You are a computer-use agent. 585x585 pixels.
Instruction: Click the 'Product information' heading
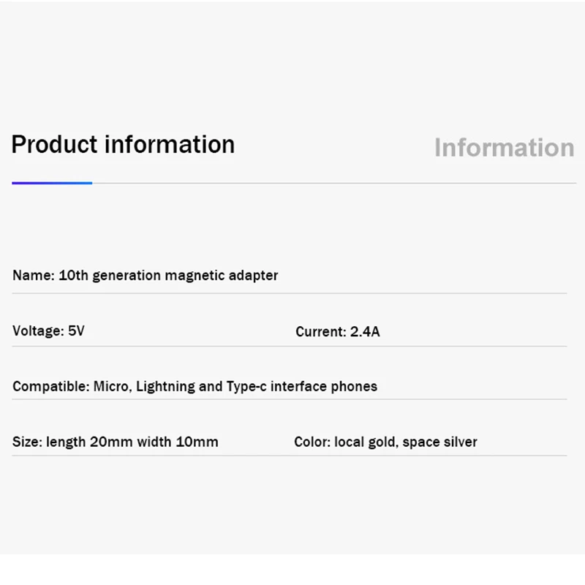(123, 145)
